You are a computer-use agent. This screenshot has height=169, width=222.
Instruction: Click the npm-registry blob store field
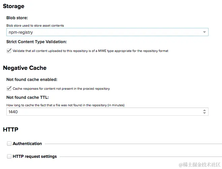point(107,32)
